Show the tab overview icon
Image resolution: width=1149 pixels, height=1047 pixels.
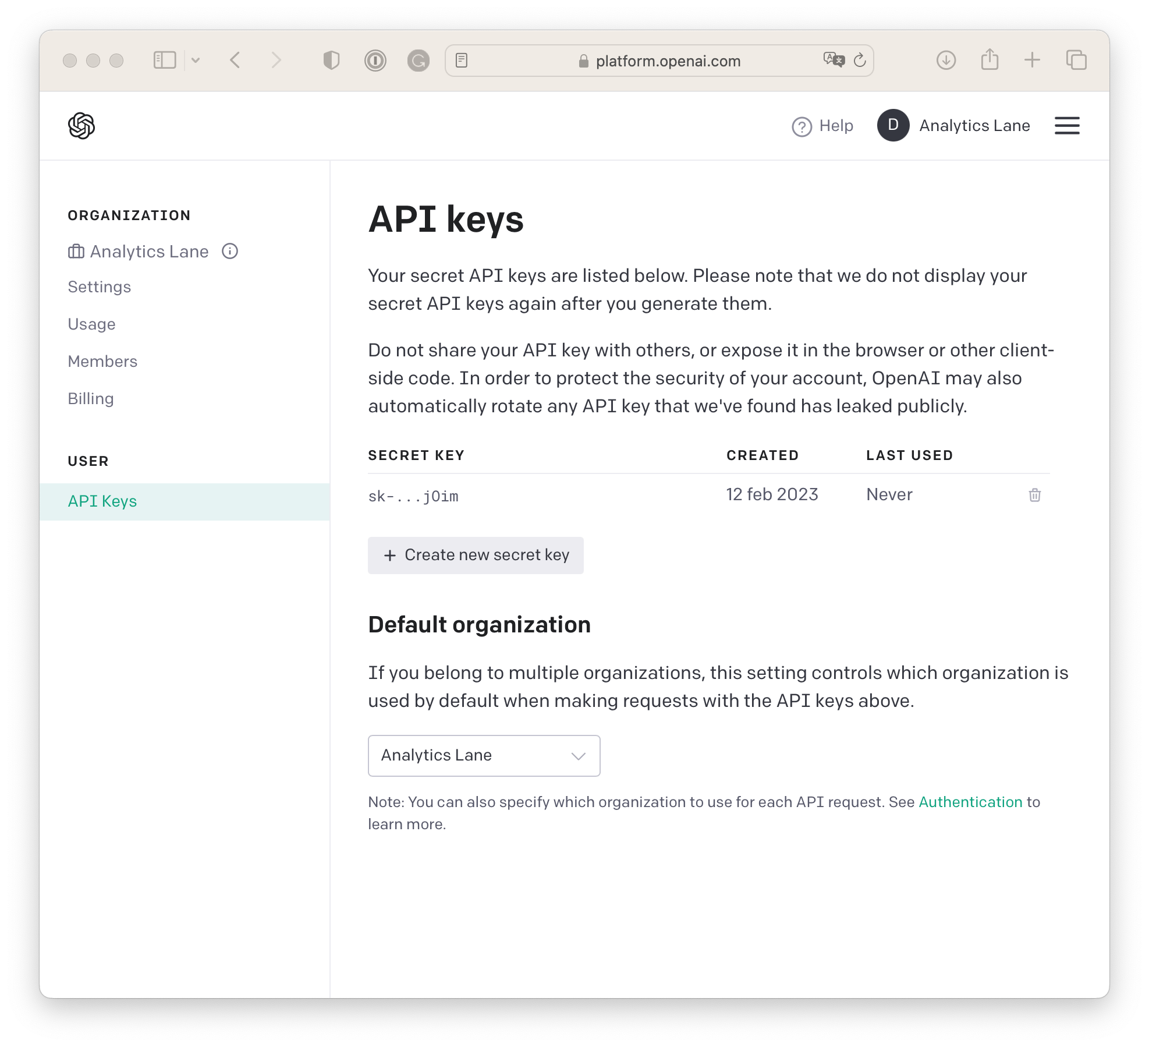pos(1076,60)
